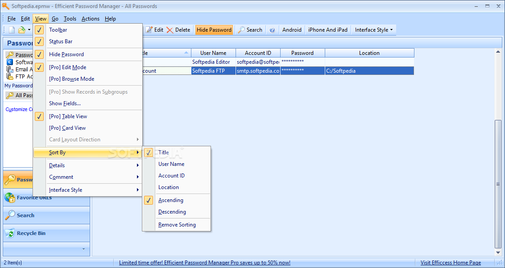Click the All Passwords key icon

coord(10,95)
